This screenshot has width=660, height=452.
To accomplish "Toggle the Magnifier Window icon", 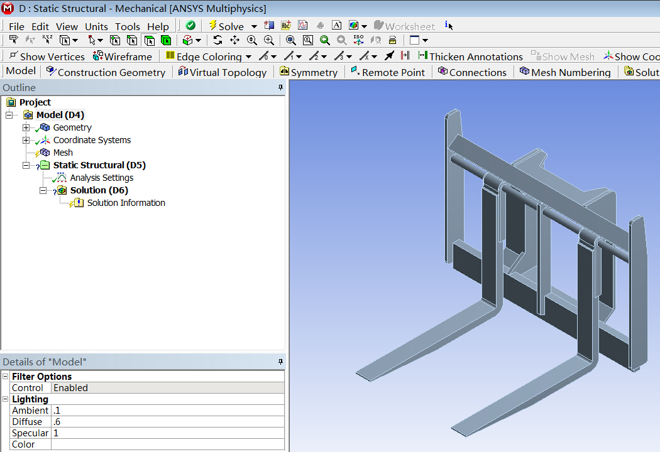I will [x=308, y=40].
